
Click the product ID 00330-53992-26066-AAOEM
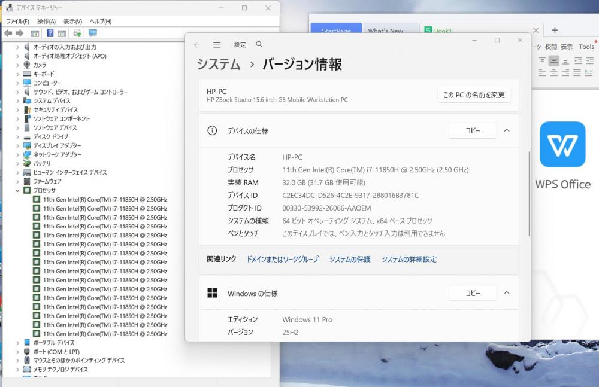[326, 208]
